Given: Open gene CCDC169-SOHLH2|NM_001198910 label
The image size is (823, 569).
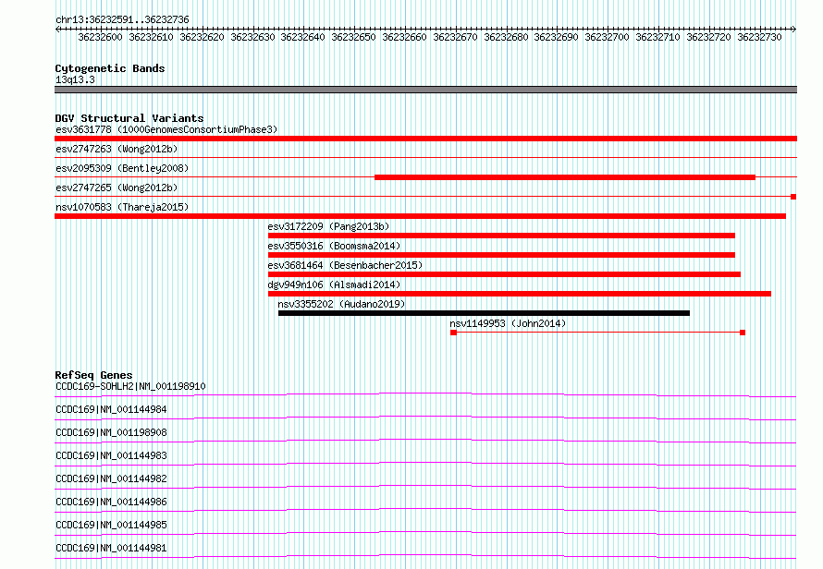Looking at the screenshot, I should point(130,386).
